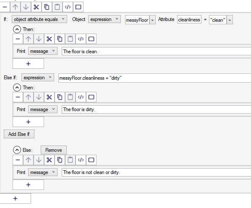The width and height of the screenshot is (251, 208).
Task: Collapse the first Then section
Action: 17,29
